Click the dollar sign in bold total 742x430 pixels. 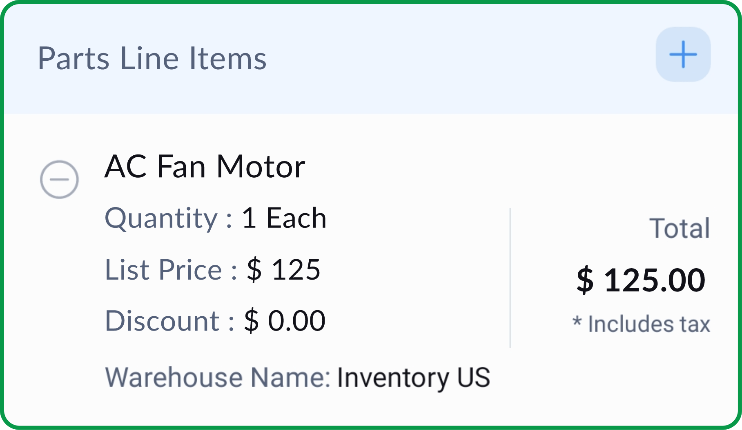click(585, 280)
